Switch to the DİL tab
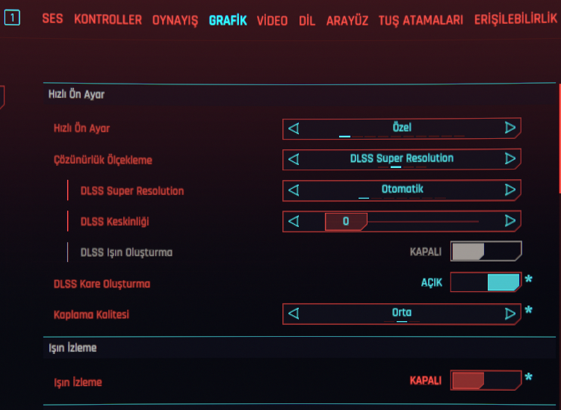This screenshot has width=561, height=410. click(307, 21)
